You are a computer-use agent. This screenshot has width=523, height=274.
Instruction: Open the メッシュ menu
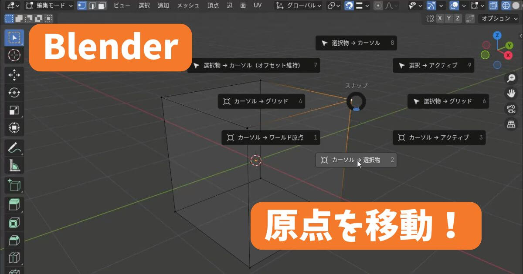click(188, 6)
